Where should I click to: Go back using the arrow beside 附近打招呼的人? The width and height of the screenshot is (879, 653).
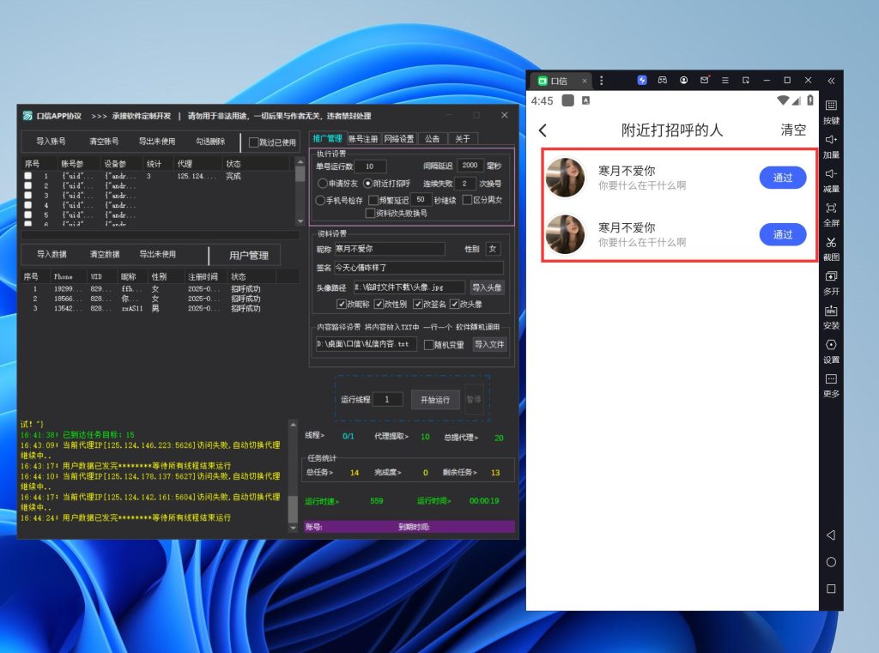[543, 130]
